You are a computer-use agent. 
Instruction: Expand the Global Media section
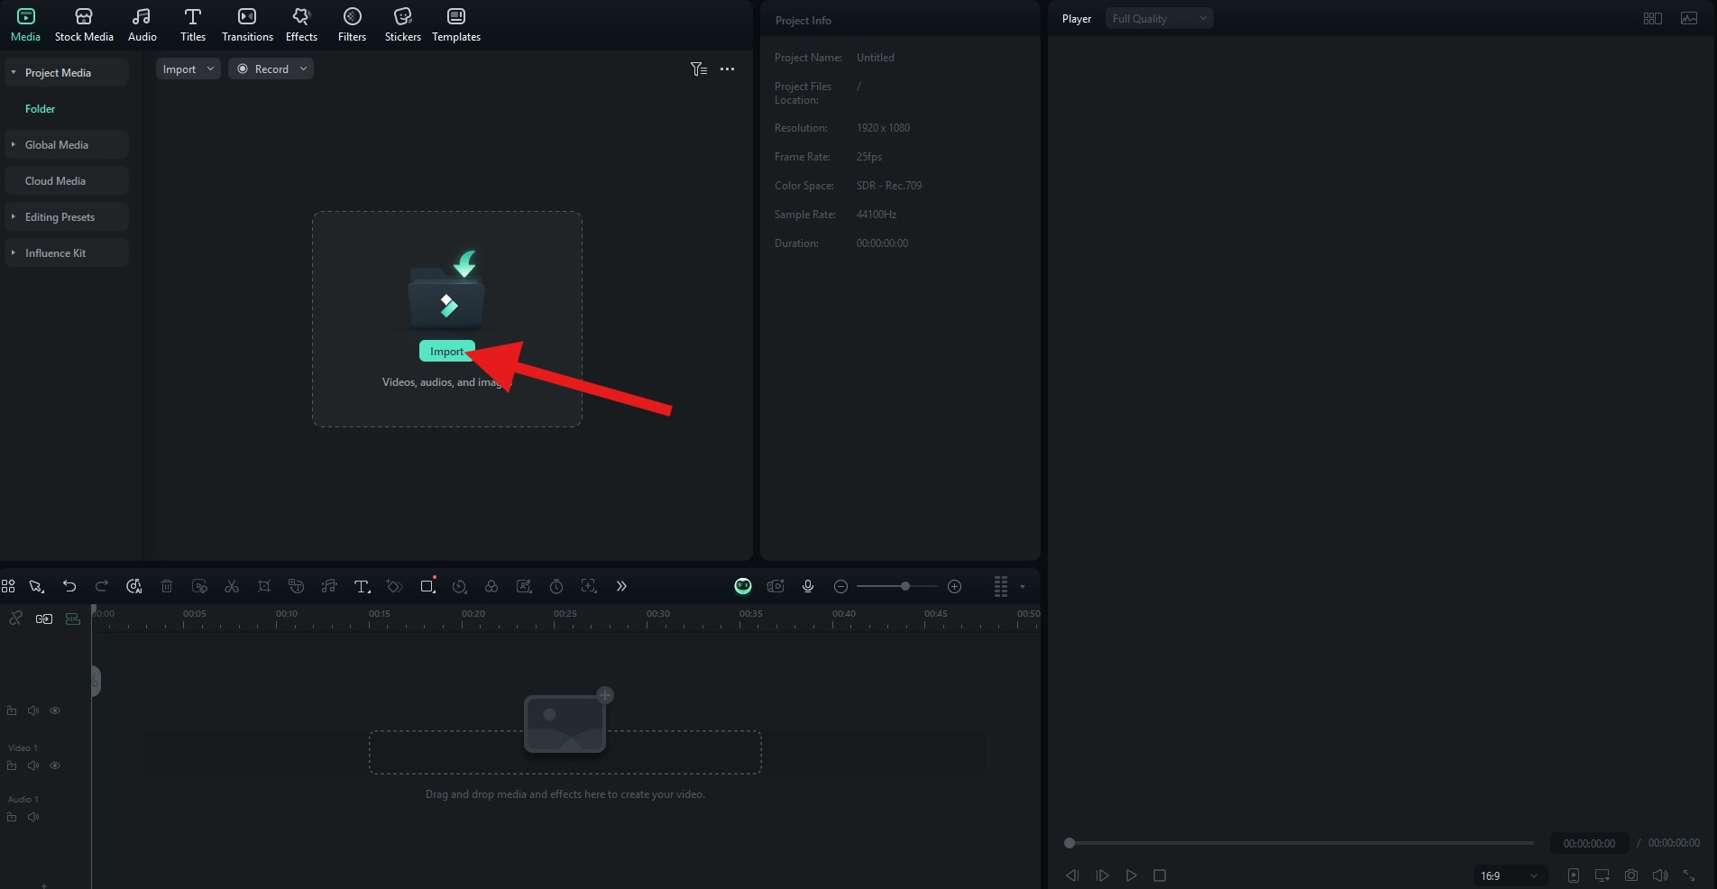pos(67,144)
